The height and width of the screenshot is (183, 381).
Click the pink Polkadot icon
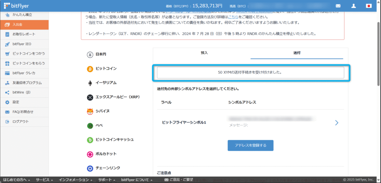(x=90, y=154)
